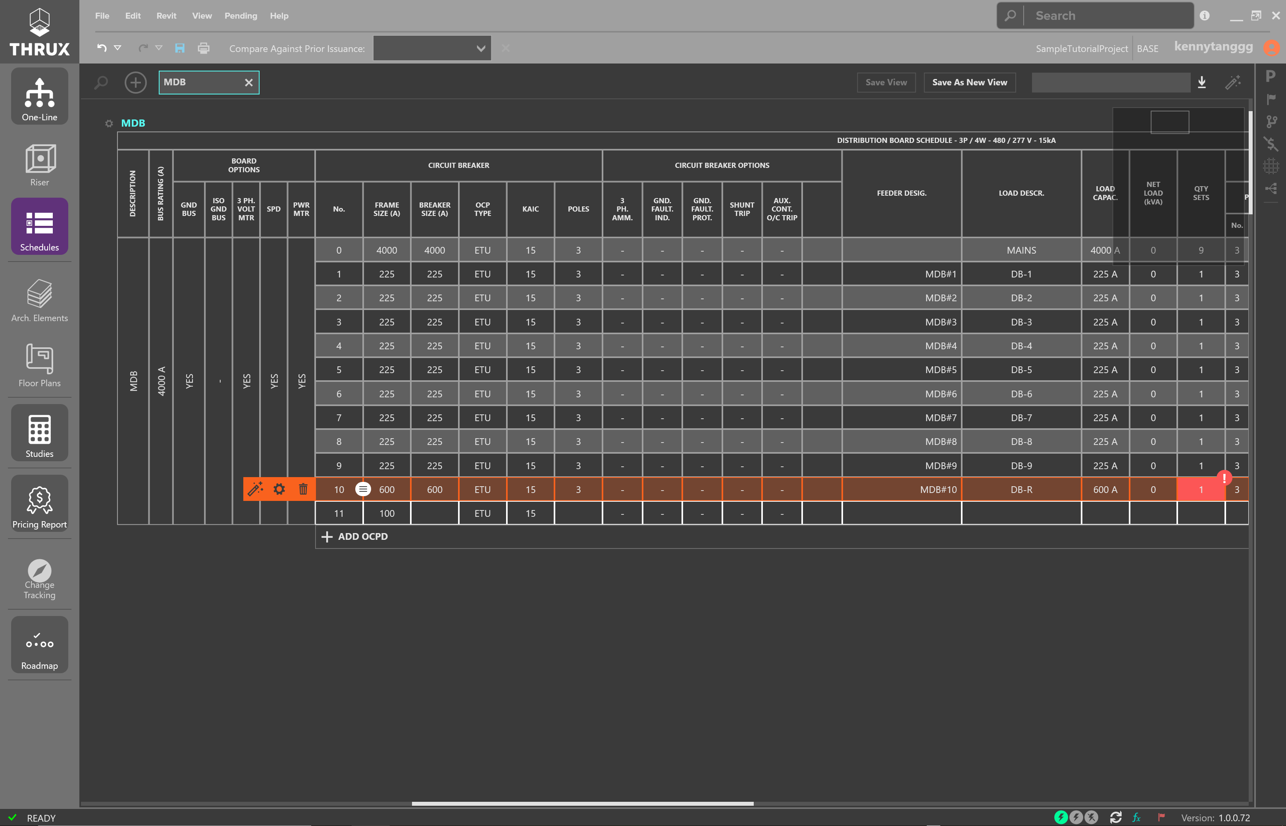
Task: Click the fx formula icon in status bar
Action: click(x=1136, y=817)
